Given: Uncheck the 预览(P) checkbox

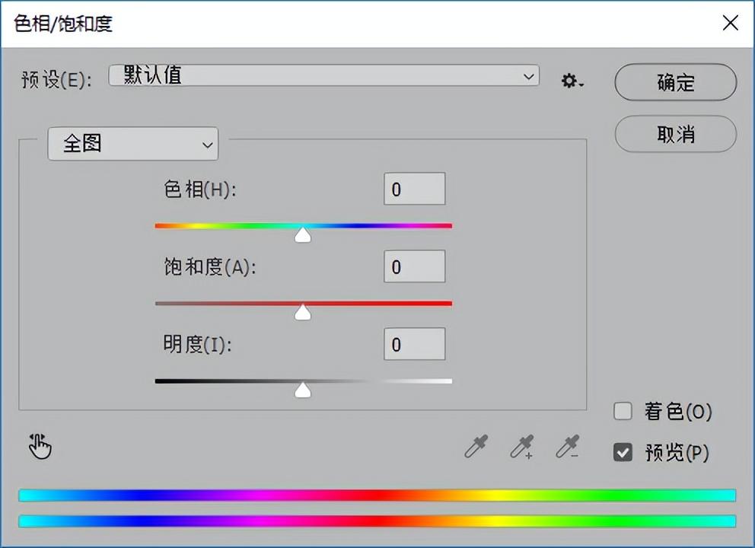Looking at the screenshot, I should [x=623, y=453].
